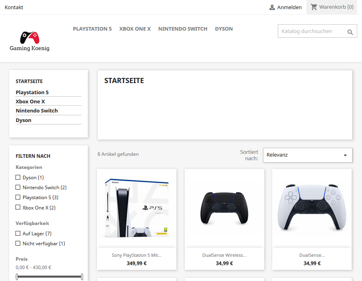This screenshot has height=281, width=362.
Task: Click the 'DualSense...' product title
Action: point(312,255)
